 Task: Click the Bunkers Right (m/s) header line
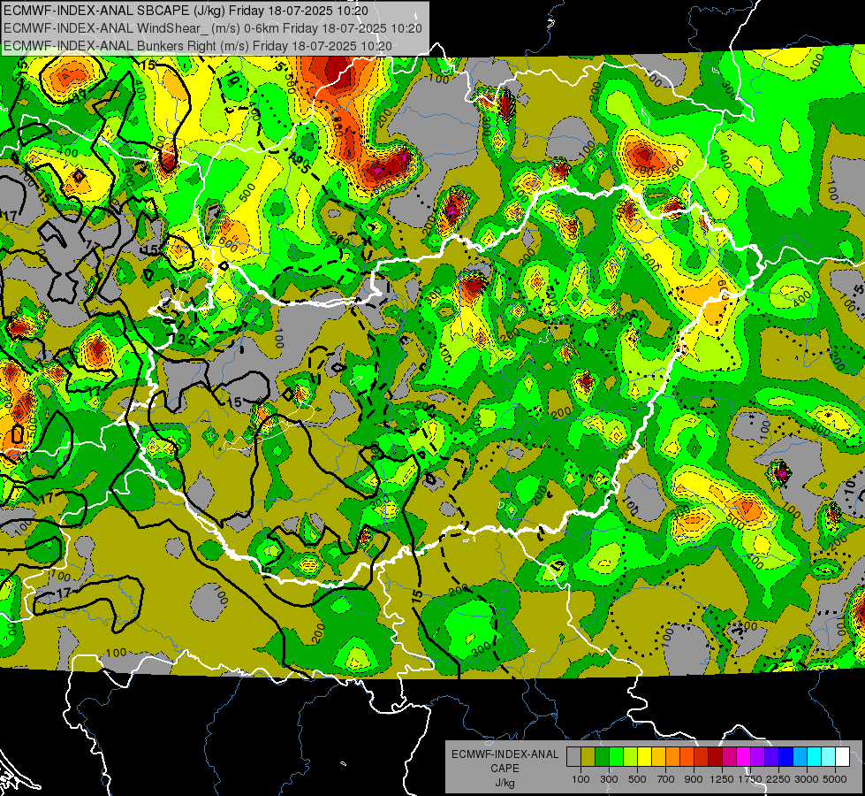click(x=198, y=46)
